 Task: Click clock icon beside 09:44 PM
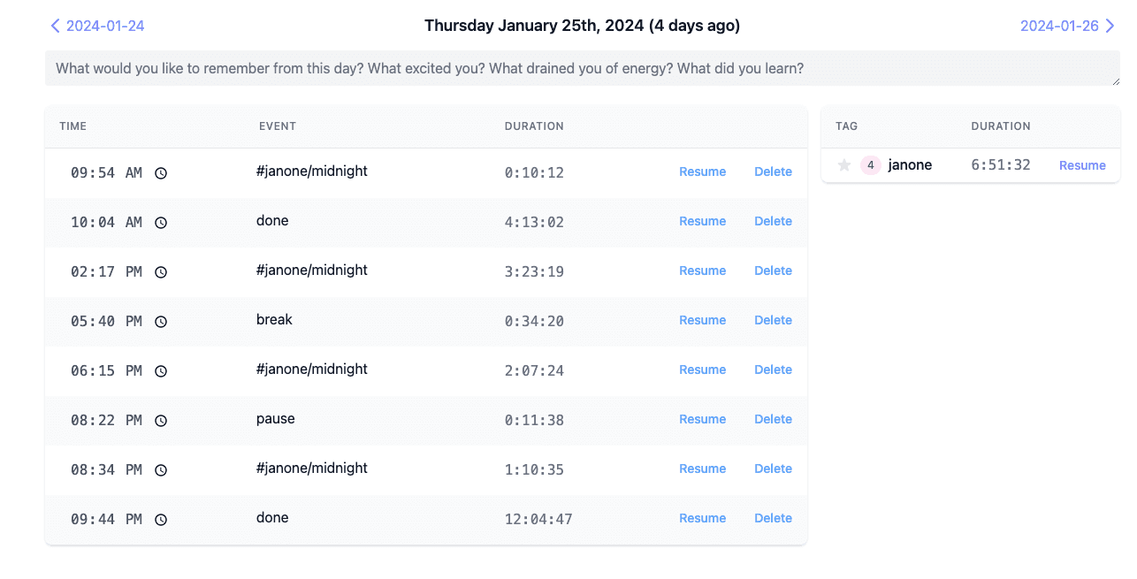point(161,520)
